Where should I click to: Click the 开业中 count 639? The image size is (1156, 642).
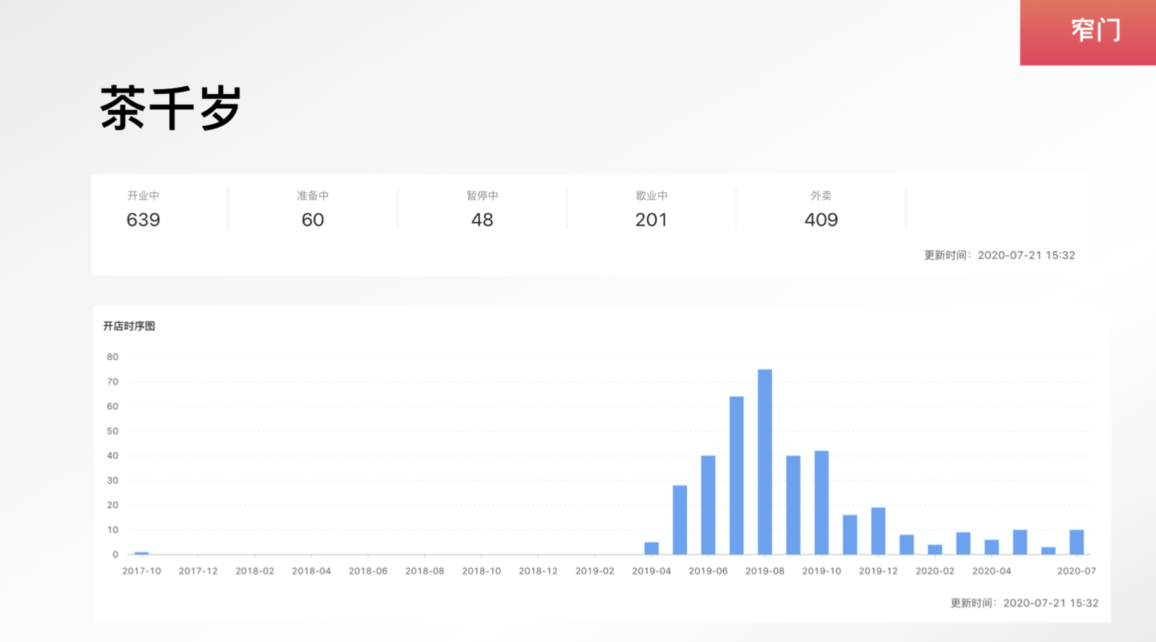(x=143, y=220)
